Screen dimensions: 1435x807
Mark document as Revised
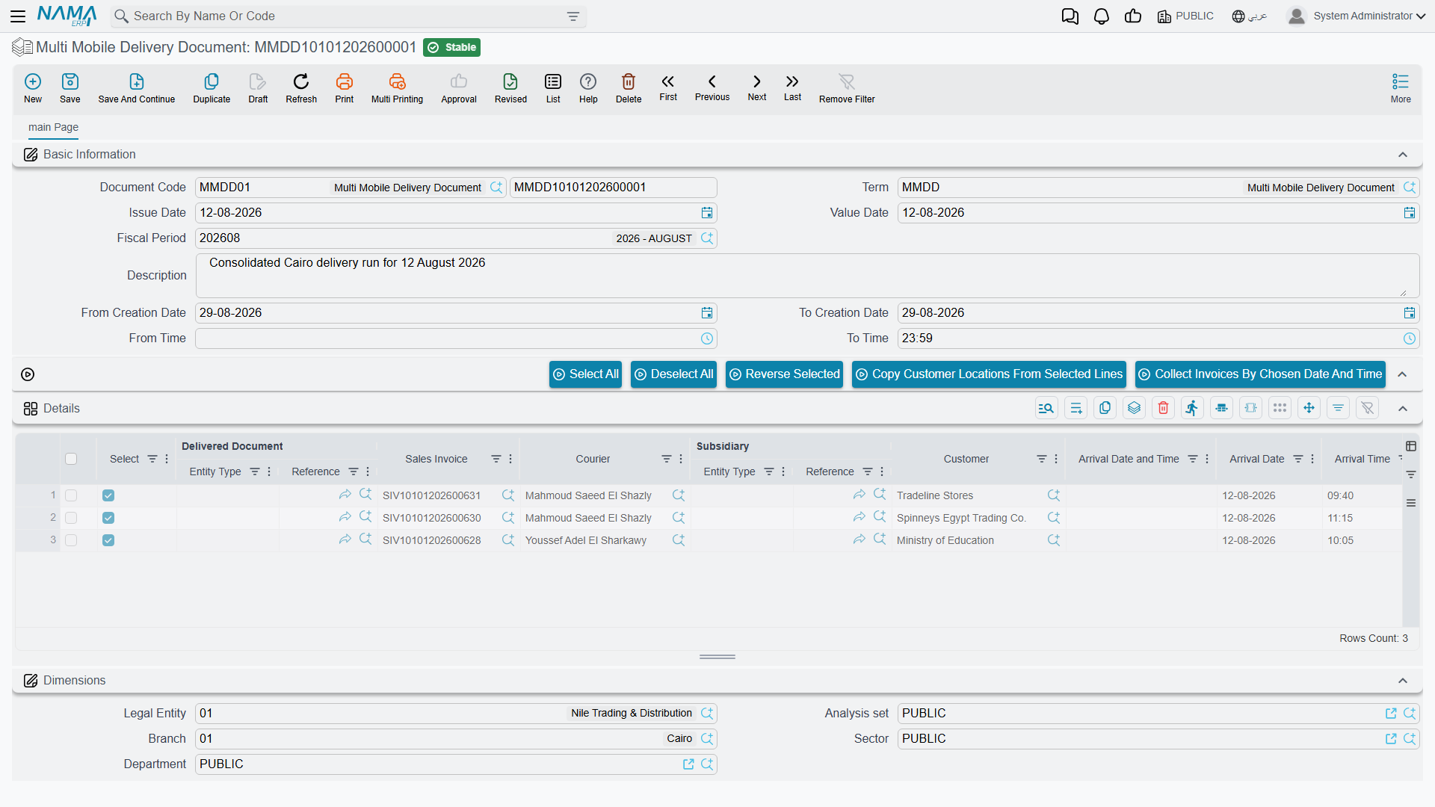click(x=510, y=87)
